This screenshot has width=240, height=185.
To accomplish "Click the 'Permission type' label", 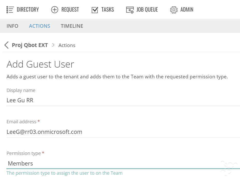I will pyautogui.click(x=24, y=153).
